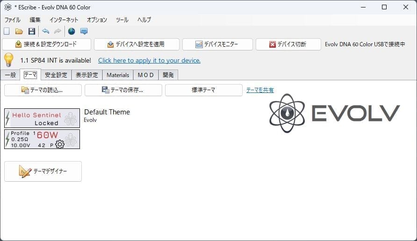Image resolution: width=417 pixels, height=241 pixels.
Task: Open the オプション menu
Action: click(97, 20)
